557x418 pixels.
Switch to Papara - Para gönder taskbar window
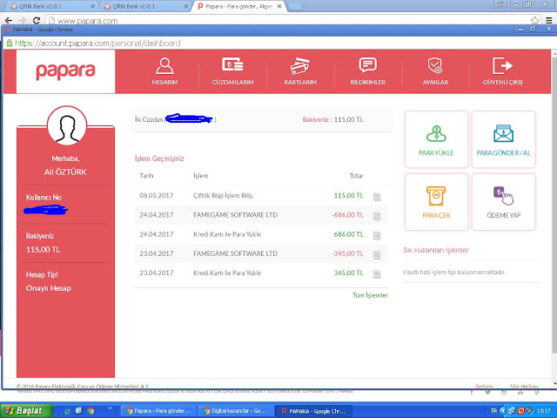pyautogui.click(x=158, y=411)
